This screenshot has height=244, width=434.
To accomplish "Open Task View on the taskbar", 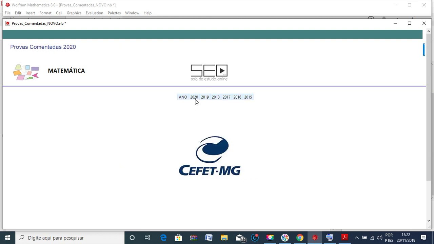I will coord(147,238).
